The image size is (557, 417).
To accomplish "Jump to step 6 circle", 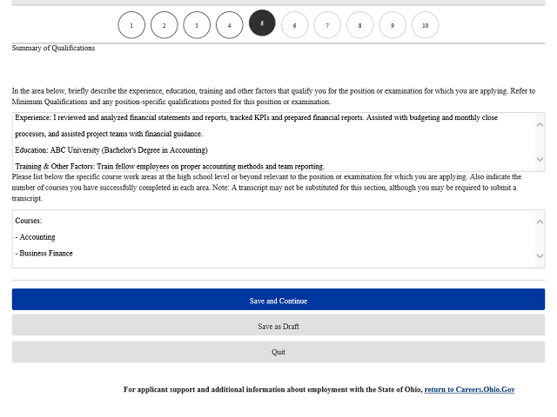I will [295, 25].
